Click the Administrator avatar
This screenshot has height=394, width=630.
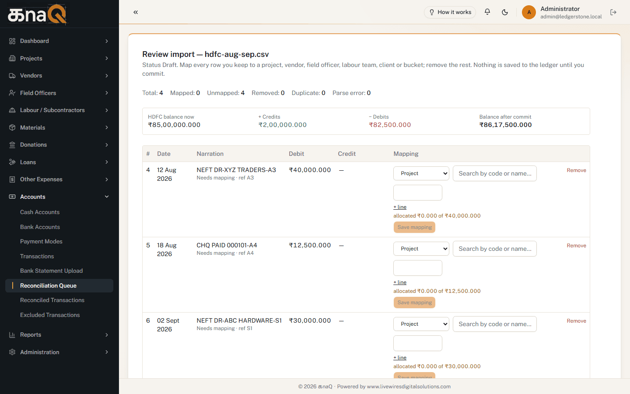click(529, 12)
